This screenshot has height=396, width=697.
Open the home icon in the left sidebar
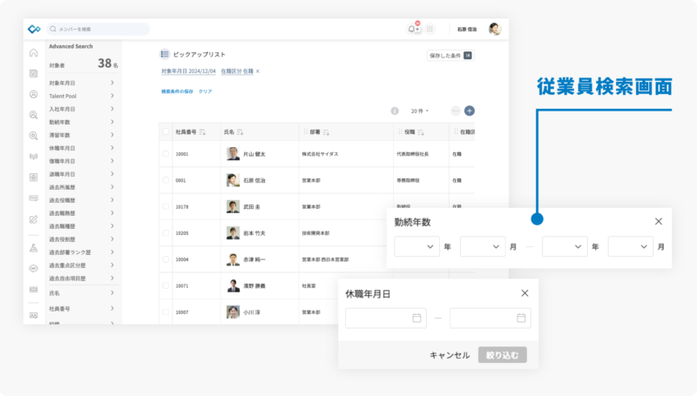[x=33, y=53]
